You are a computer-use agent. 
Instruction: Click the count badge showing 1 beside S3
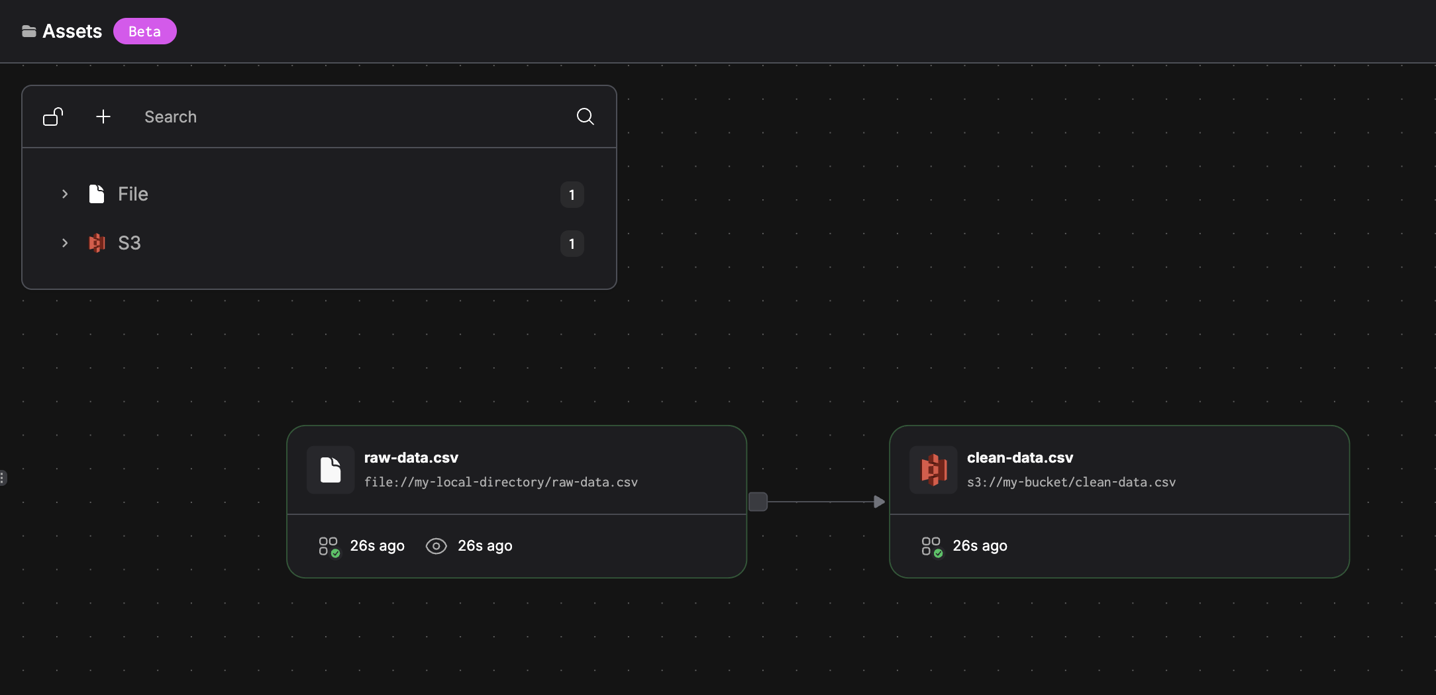pos(571,244)
